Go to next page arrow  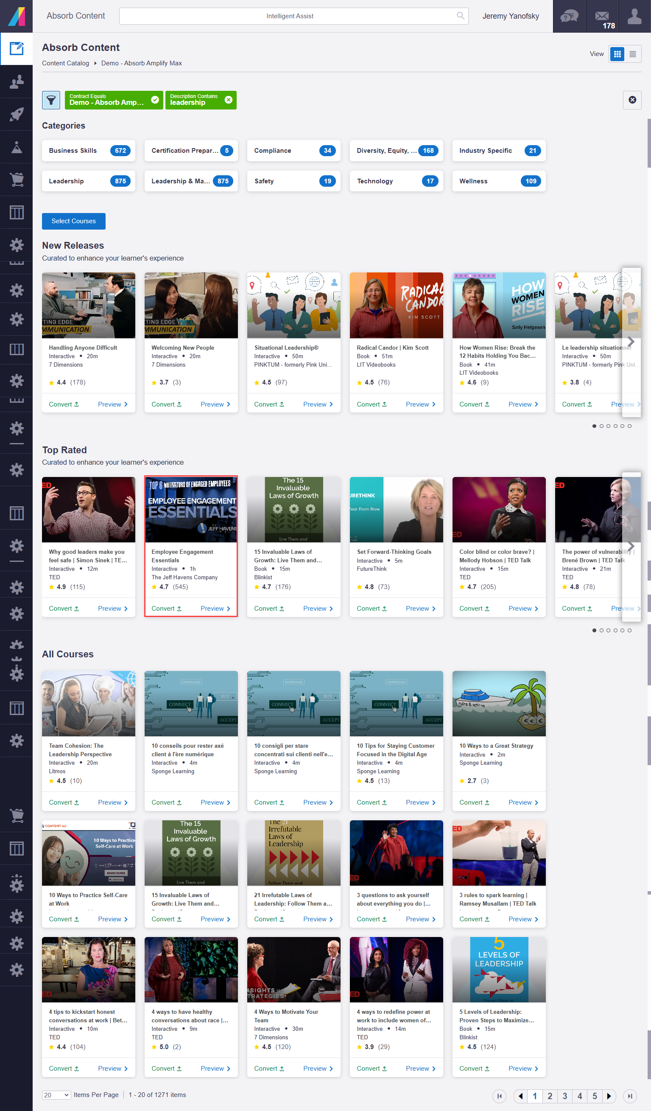tap(609, 1096)
